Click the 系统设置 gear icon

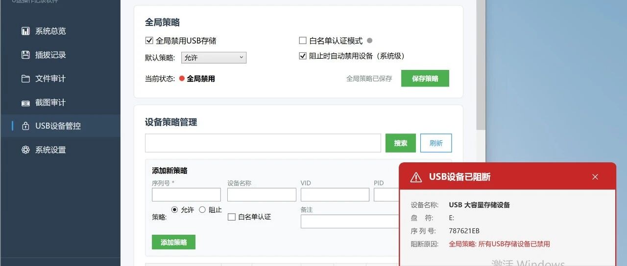point(26,150)
